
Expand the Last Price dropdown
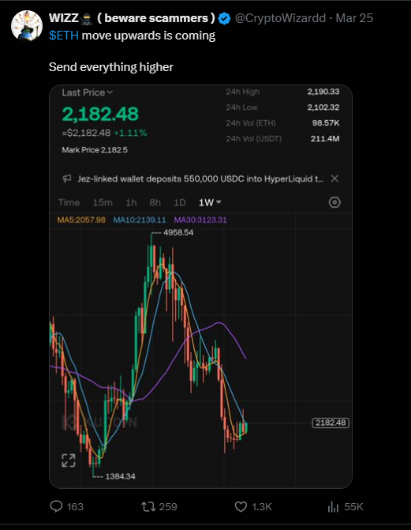pyautogui.click(x=87, y=92)
